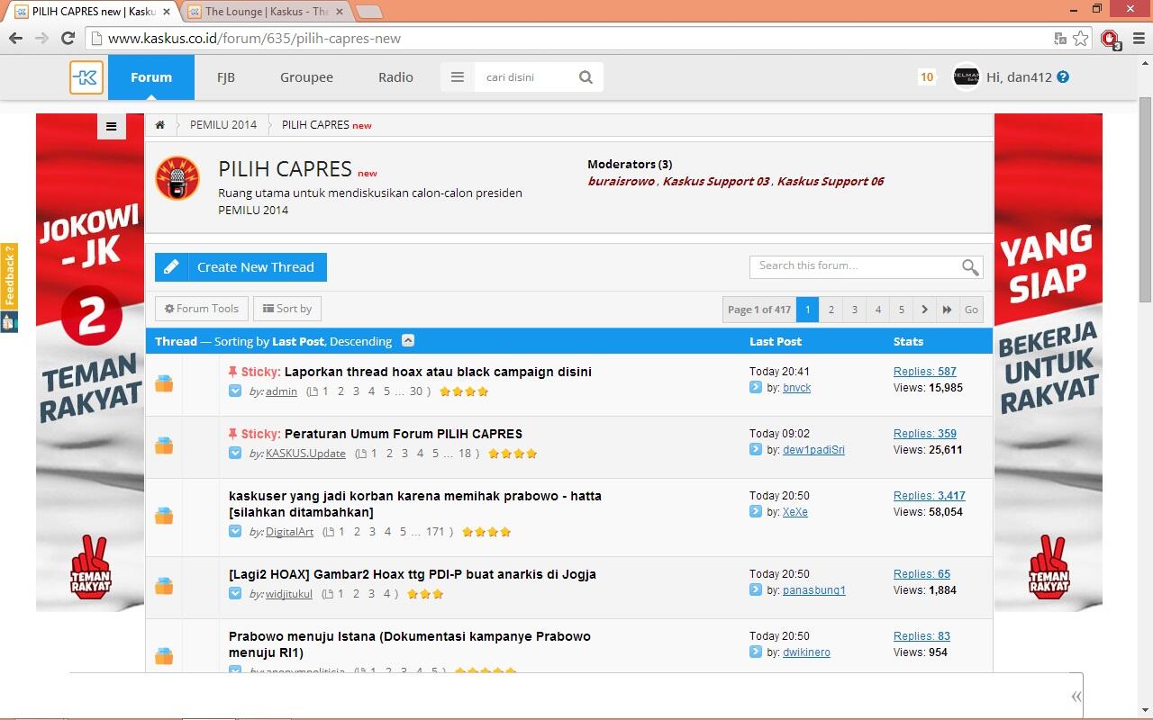Screen dimensions: 1153x720
Task: Click the Feedback side tab
Action: coord(9,274)
